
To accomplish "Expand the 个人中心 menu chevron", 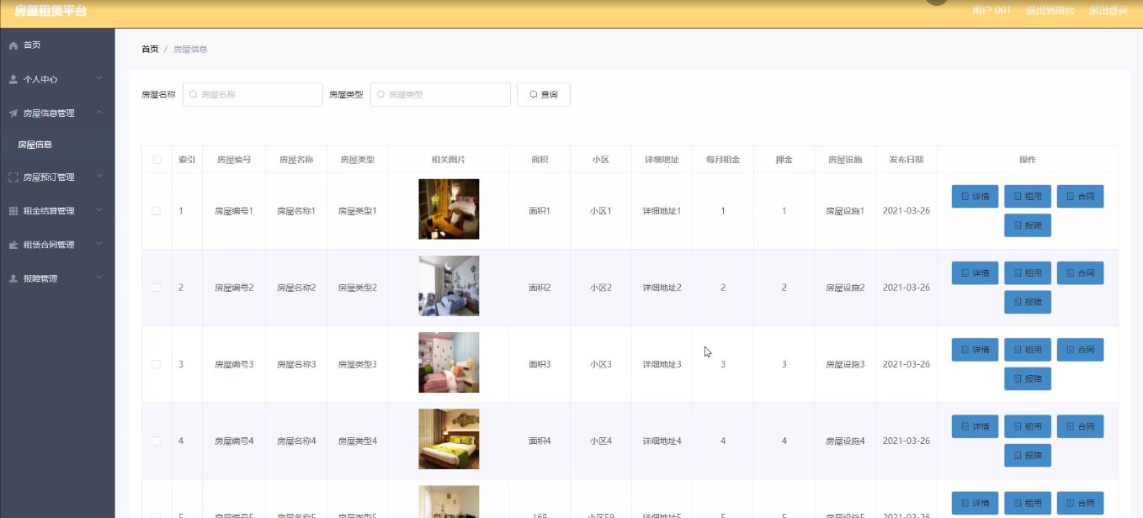I will click(99, 79).
